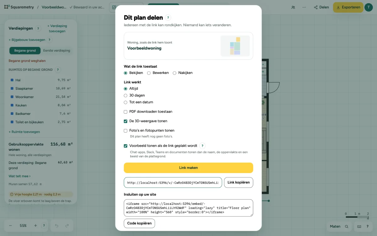377x236 pixels.
Task: Select the Keuken room row
Action: click(x=41, y=105)
